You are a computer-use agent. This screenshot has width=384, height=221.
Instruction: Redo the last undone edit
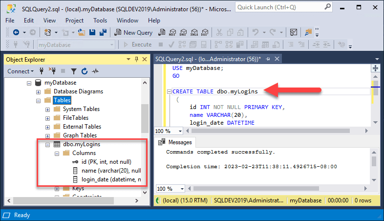pyautogui.click(x=273, y=32)
